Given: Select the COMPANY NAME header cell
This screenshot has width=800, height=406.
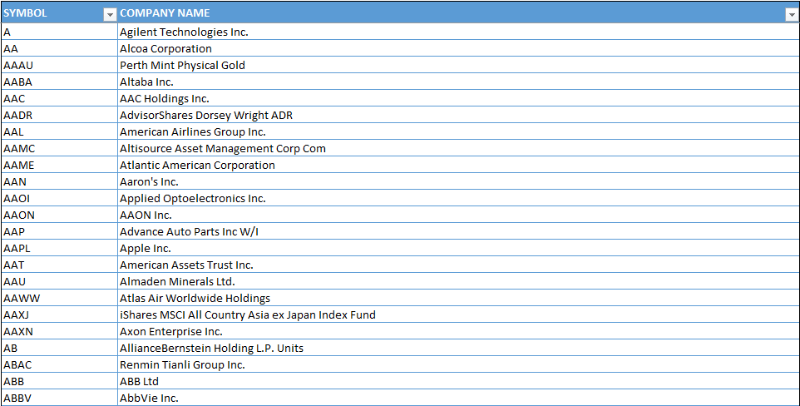Looking at the screenshot, I should pyautogui.click(x=458, y=12).
